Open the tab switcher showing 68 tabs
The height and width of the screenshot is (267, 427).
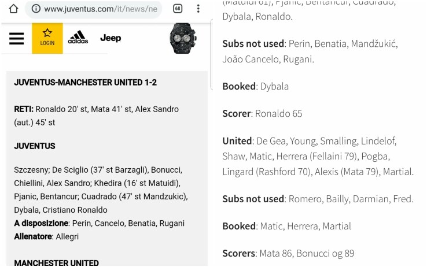pos(178,9)
